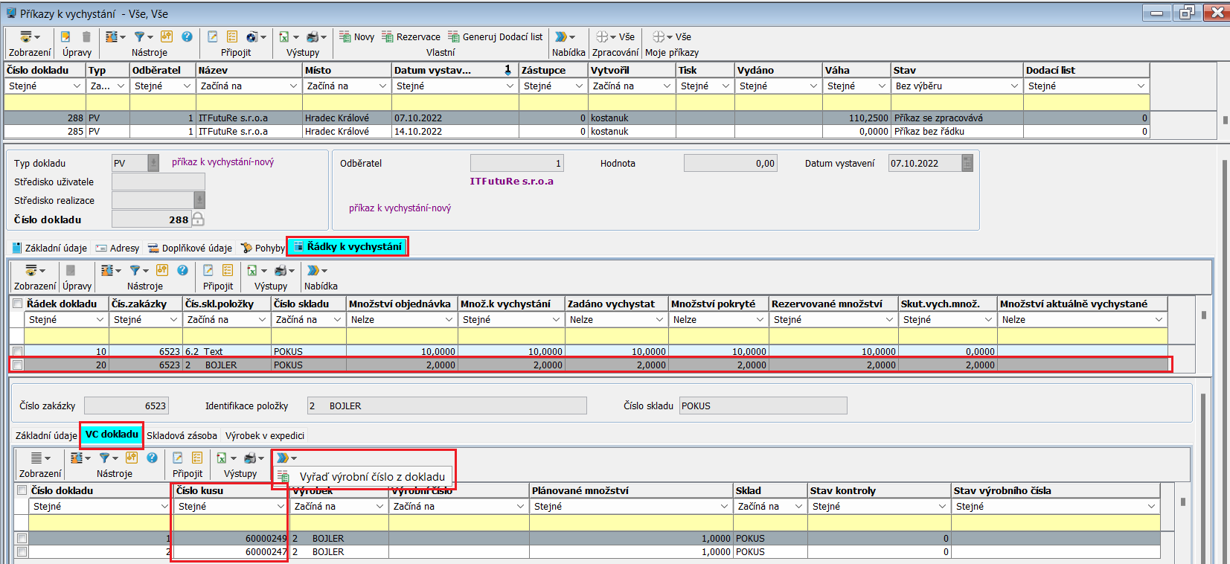The width and height of the screenshot is (1230, 564).
Task: Open the Množství objednávka filter dropdown showing Nelze
Action: (449, 320)
